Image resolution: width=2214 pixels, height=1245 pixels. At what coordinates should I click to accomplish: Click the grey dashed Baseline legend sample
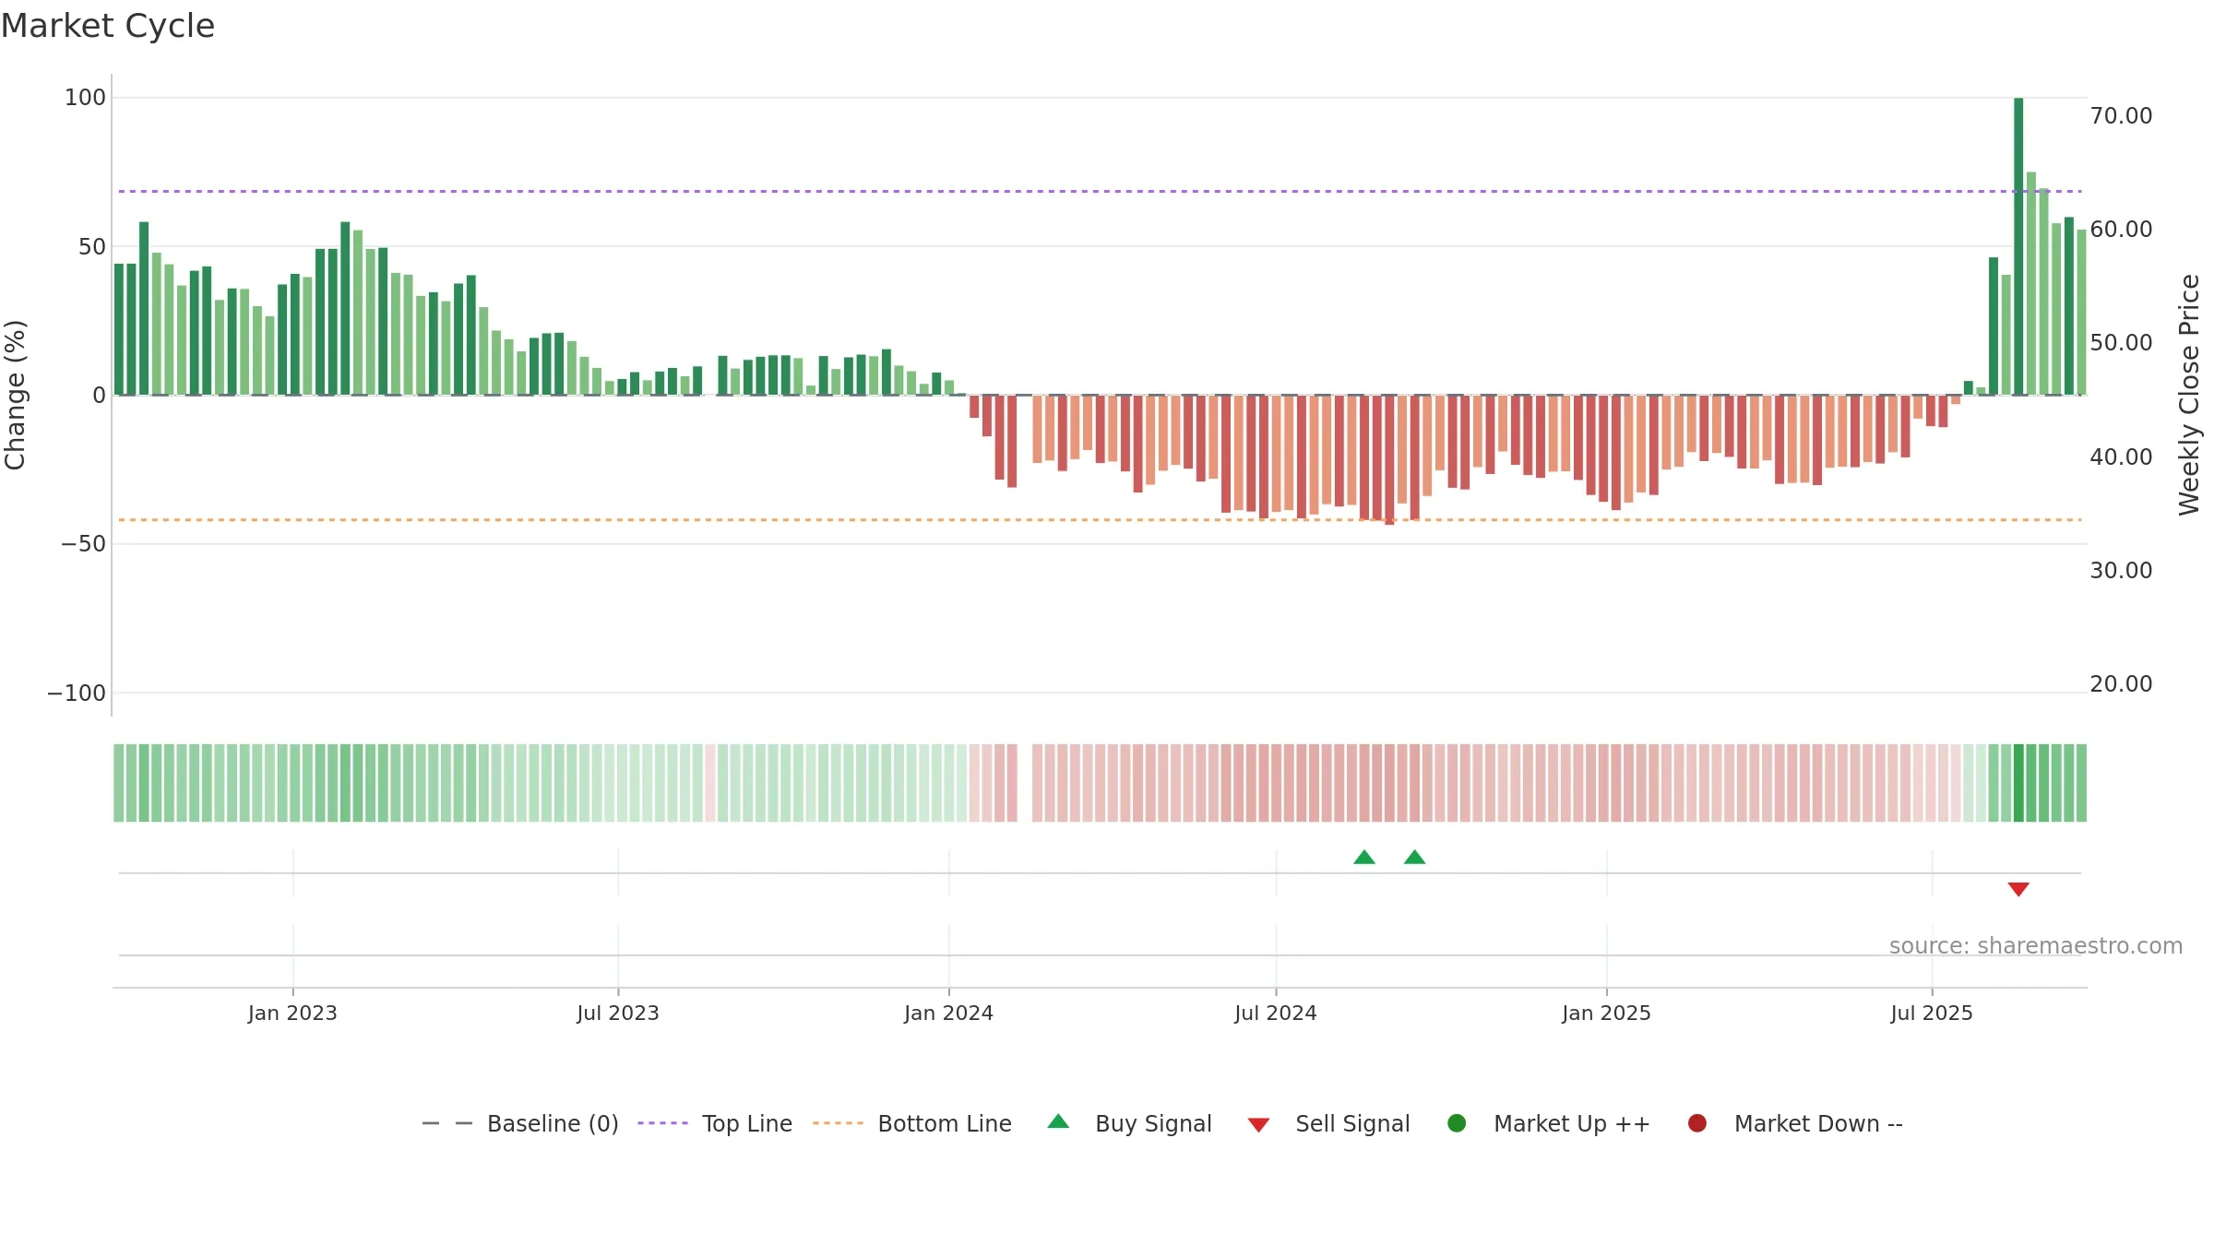447,1123
